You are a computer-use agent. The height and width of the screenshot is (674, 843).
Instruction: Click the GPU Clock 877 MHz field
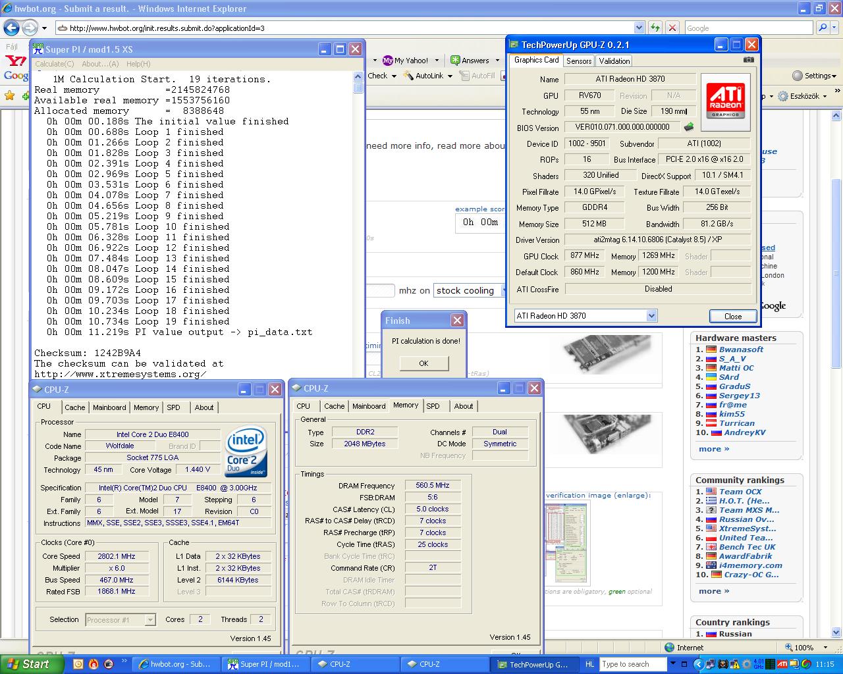pos(585,255)
